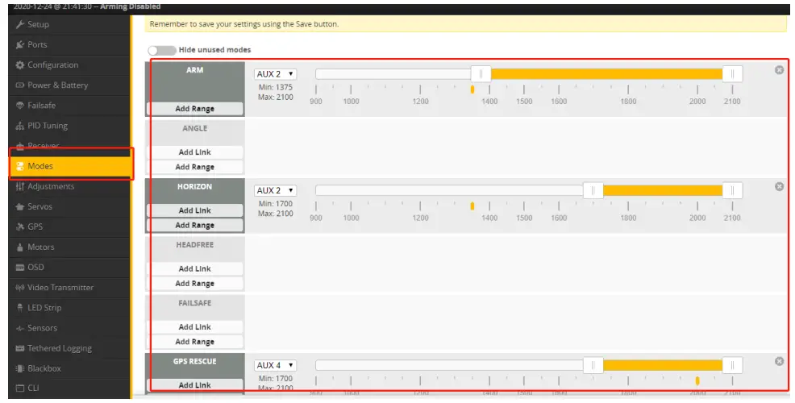Image resolution: width=795 pixels, height=403 pixels.
Task: Click Add Link under GPS RESCUE
Action: 194,385
